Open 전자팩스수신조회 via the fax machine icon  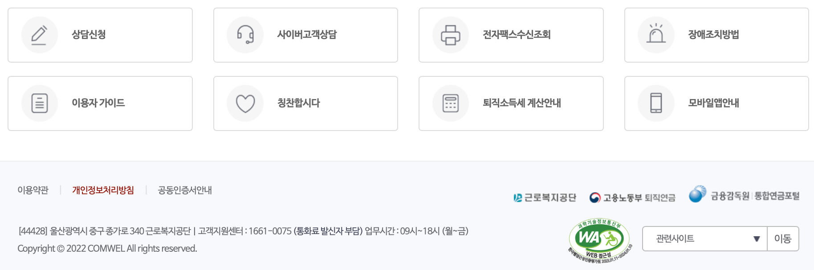coord(450,35)
